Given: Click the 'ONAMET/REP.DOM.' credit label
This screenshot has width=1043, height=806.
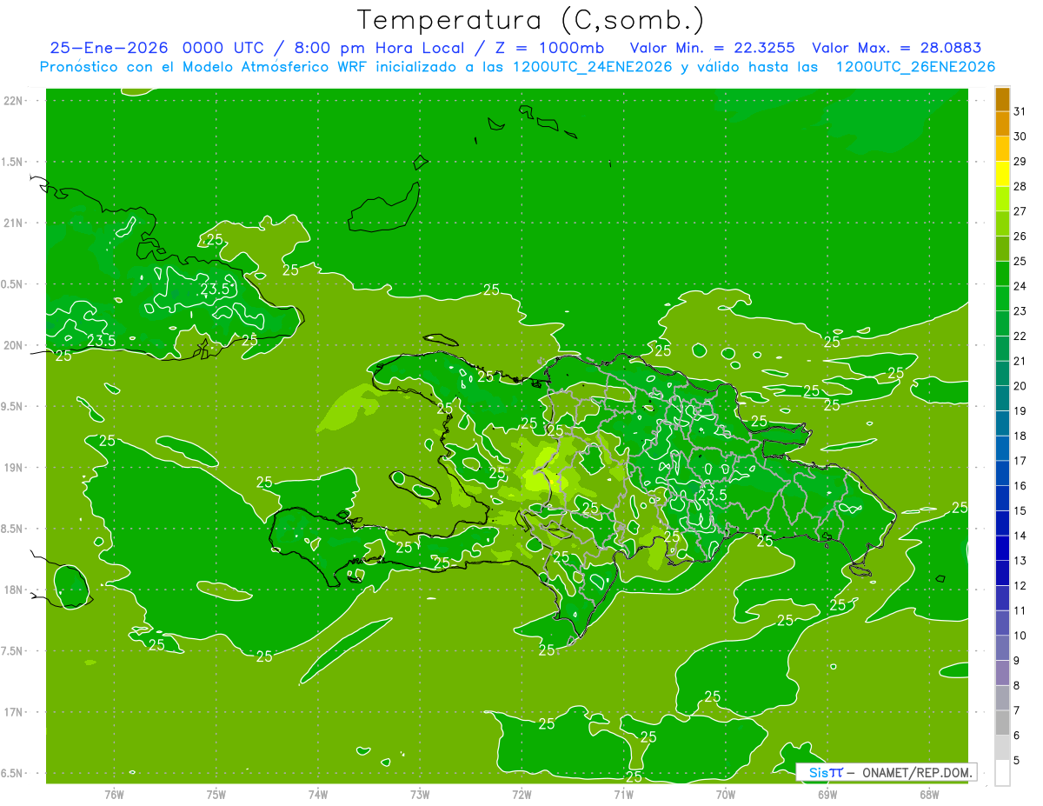Looking at the screenshot, I should click(x=916, y=772).
